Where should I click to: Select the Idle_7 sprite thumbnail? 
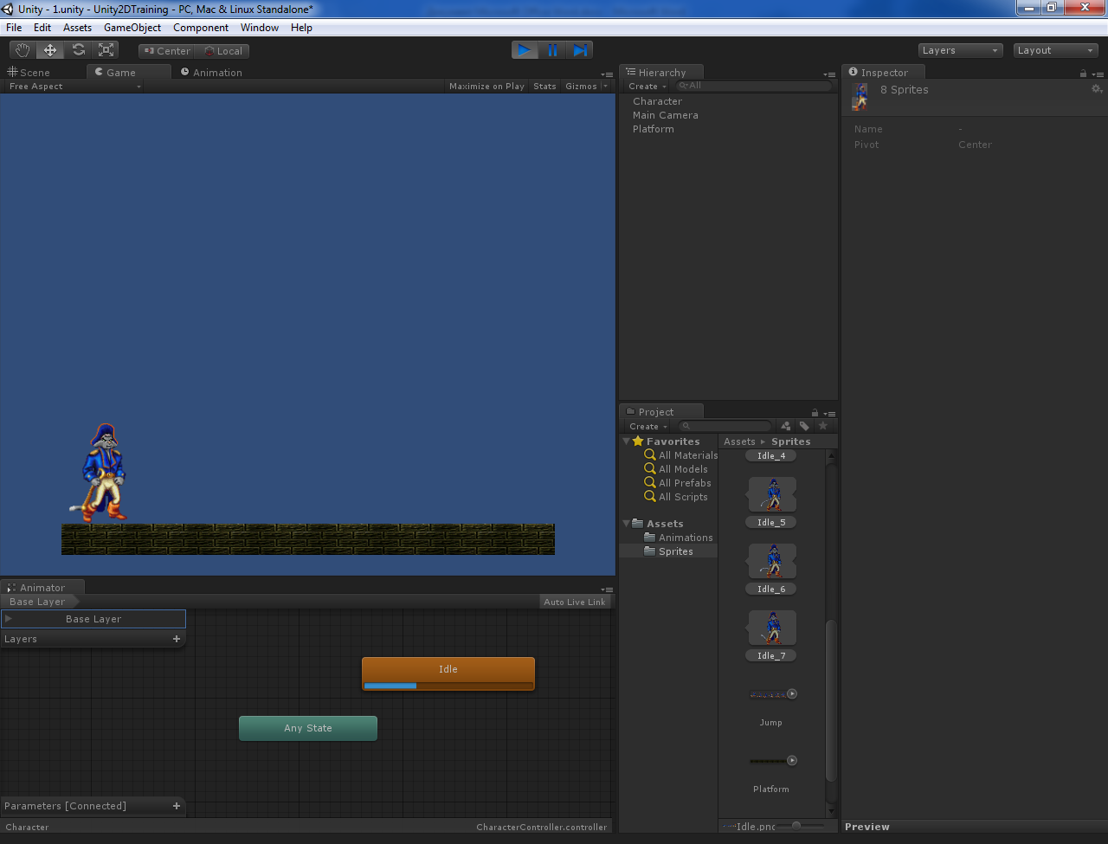click(772, 628)
